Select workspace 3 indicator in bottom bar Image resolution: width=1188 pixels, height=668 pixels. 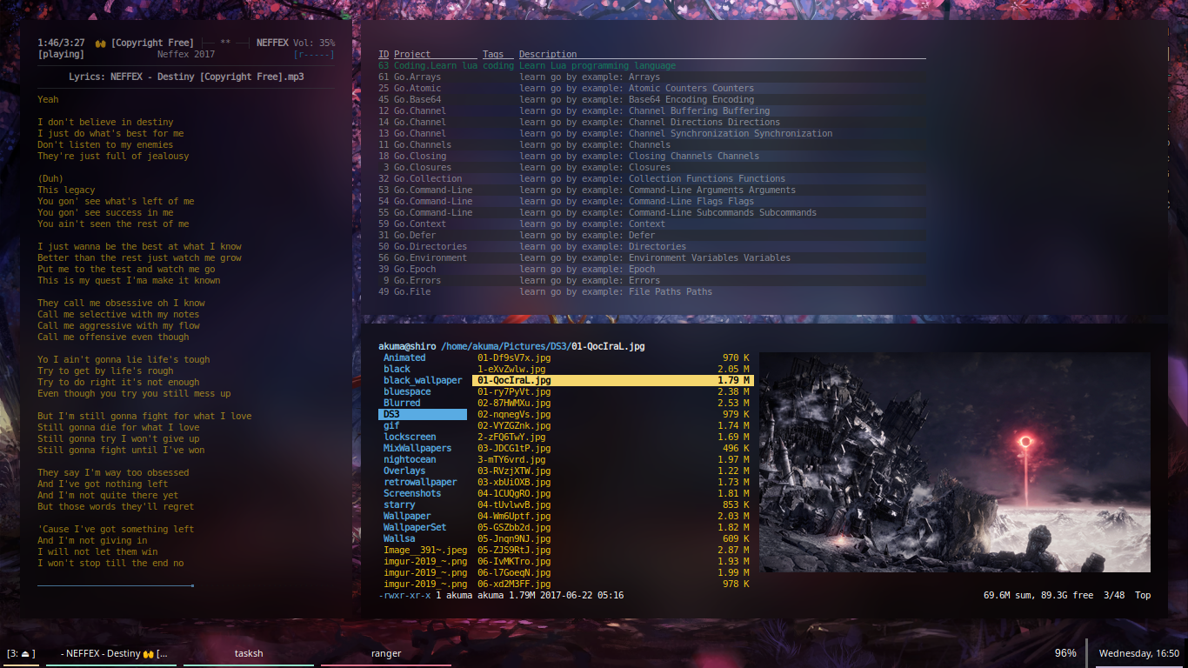click(21, 653)
